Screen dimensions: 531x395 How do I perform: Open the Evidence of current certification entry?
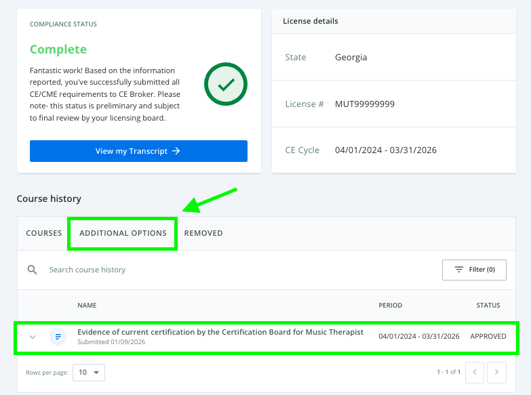pos(220,332)
